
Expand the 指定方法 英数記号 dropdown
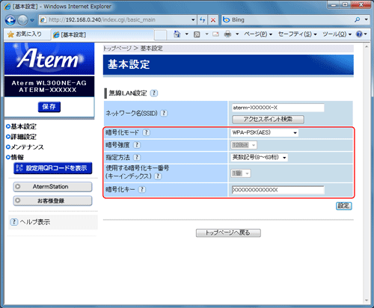259,158
